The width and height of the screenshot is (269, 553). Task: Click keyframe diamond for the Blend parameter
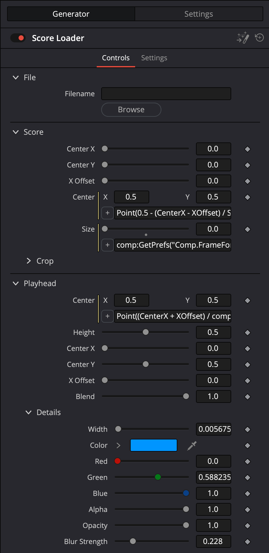tap(247, 397)
